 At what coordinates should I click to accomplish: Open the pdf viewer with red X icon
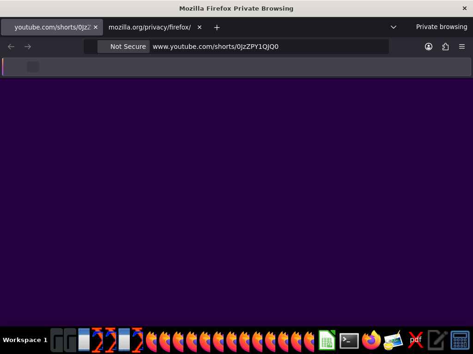(416, 341)
